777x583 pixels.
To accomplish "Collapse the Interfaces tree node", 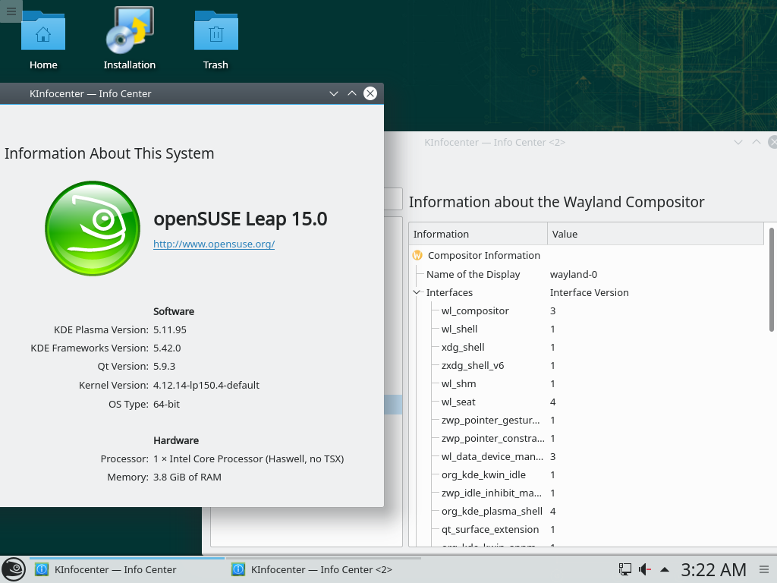I will pyautogui.click(x=417, y=292).
